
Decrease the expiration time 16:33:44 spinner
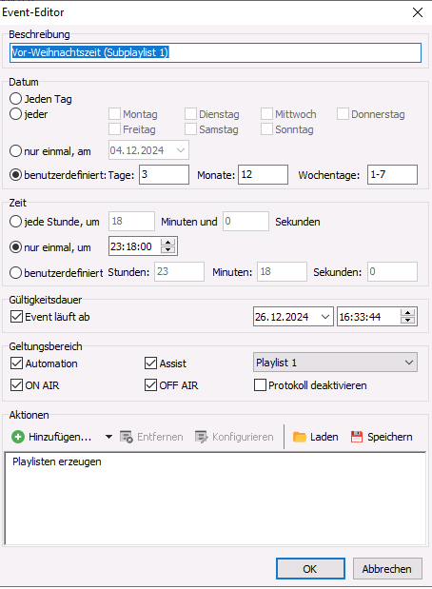407,320
